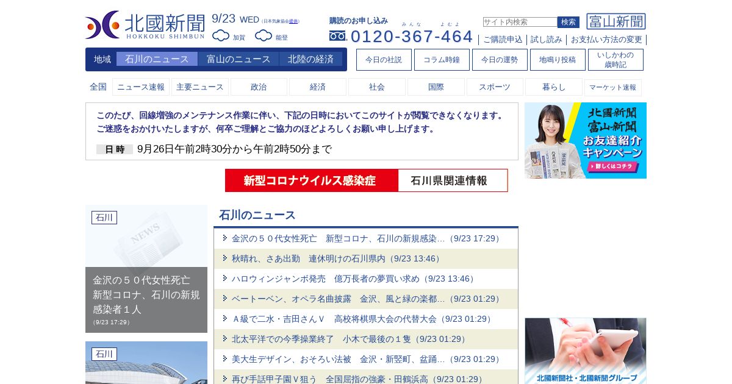
Task: Open the Toyama Shimbun logo link
Action: (616, 21)
